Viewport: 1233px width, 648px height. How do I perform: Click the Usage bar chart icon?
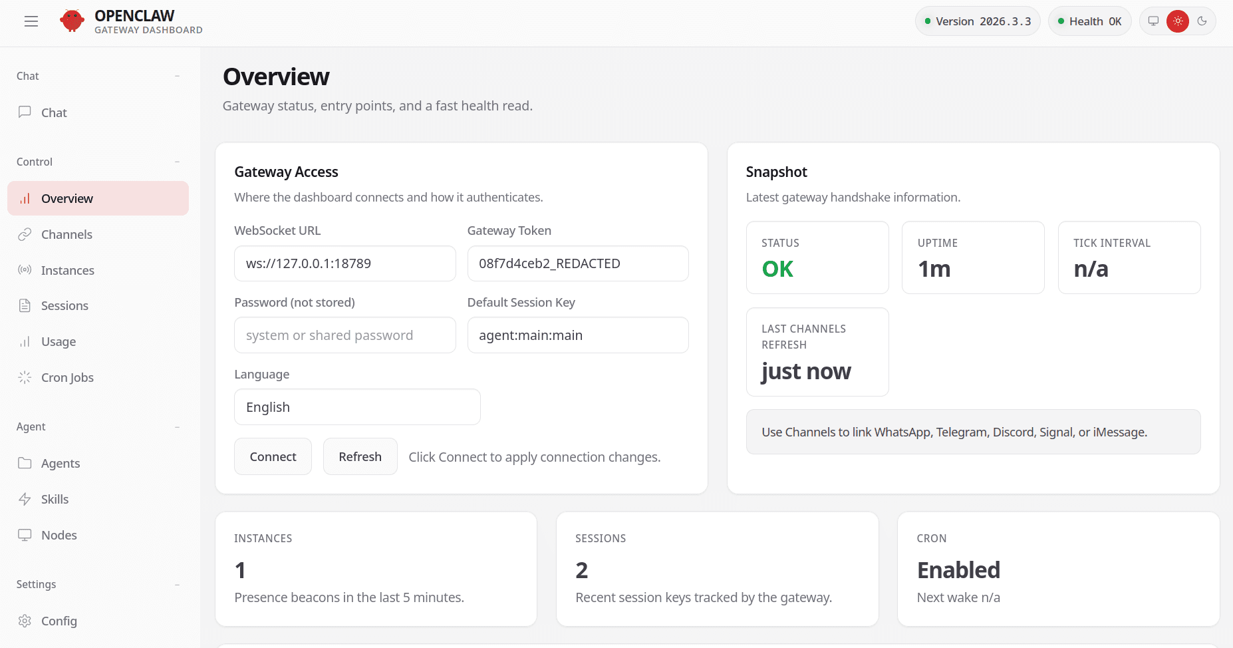click(25, 341)
